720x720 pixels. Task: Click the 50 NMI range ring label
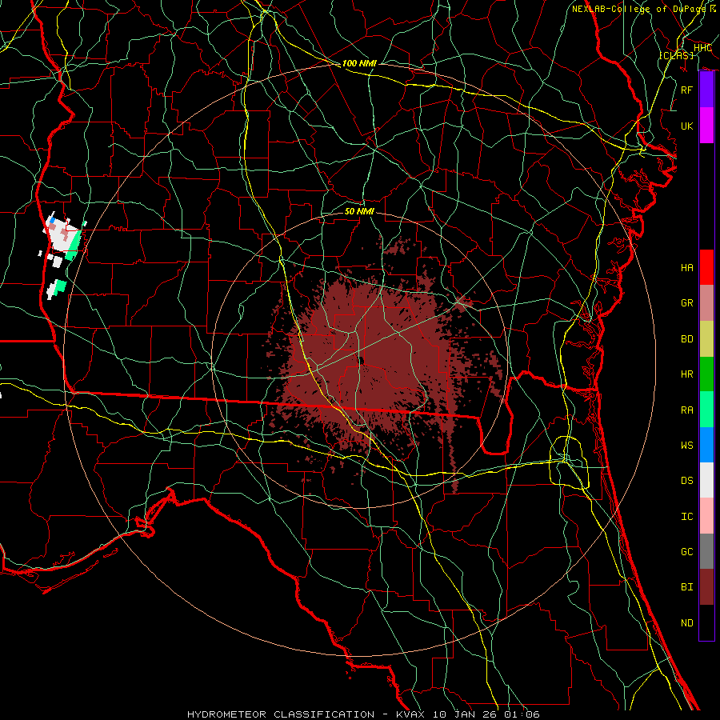click(x=359, y=211)
